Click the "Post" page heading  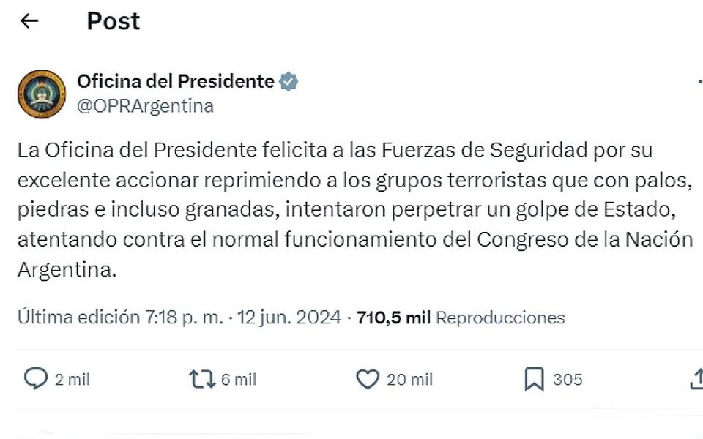[114, 21]
